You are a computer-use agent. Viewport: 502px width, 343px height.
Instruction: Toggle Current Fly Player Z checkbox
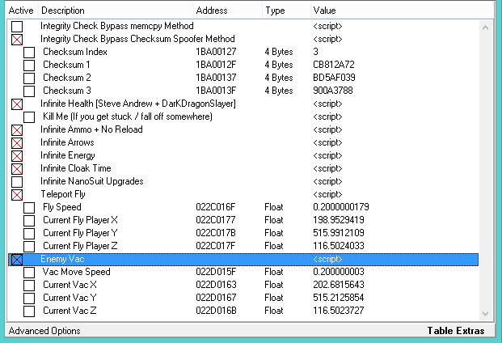[x=29, y=247]
